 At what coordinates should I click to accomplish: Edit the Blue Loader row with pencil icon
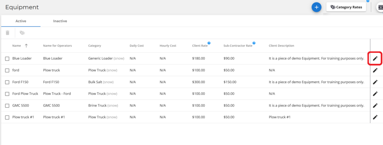(375, 59)
